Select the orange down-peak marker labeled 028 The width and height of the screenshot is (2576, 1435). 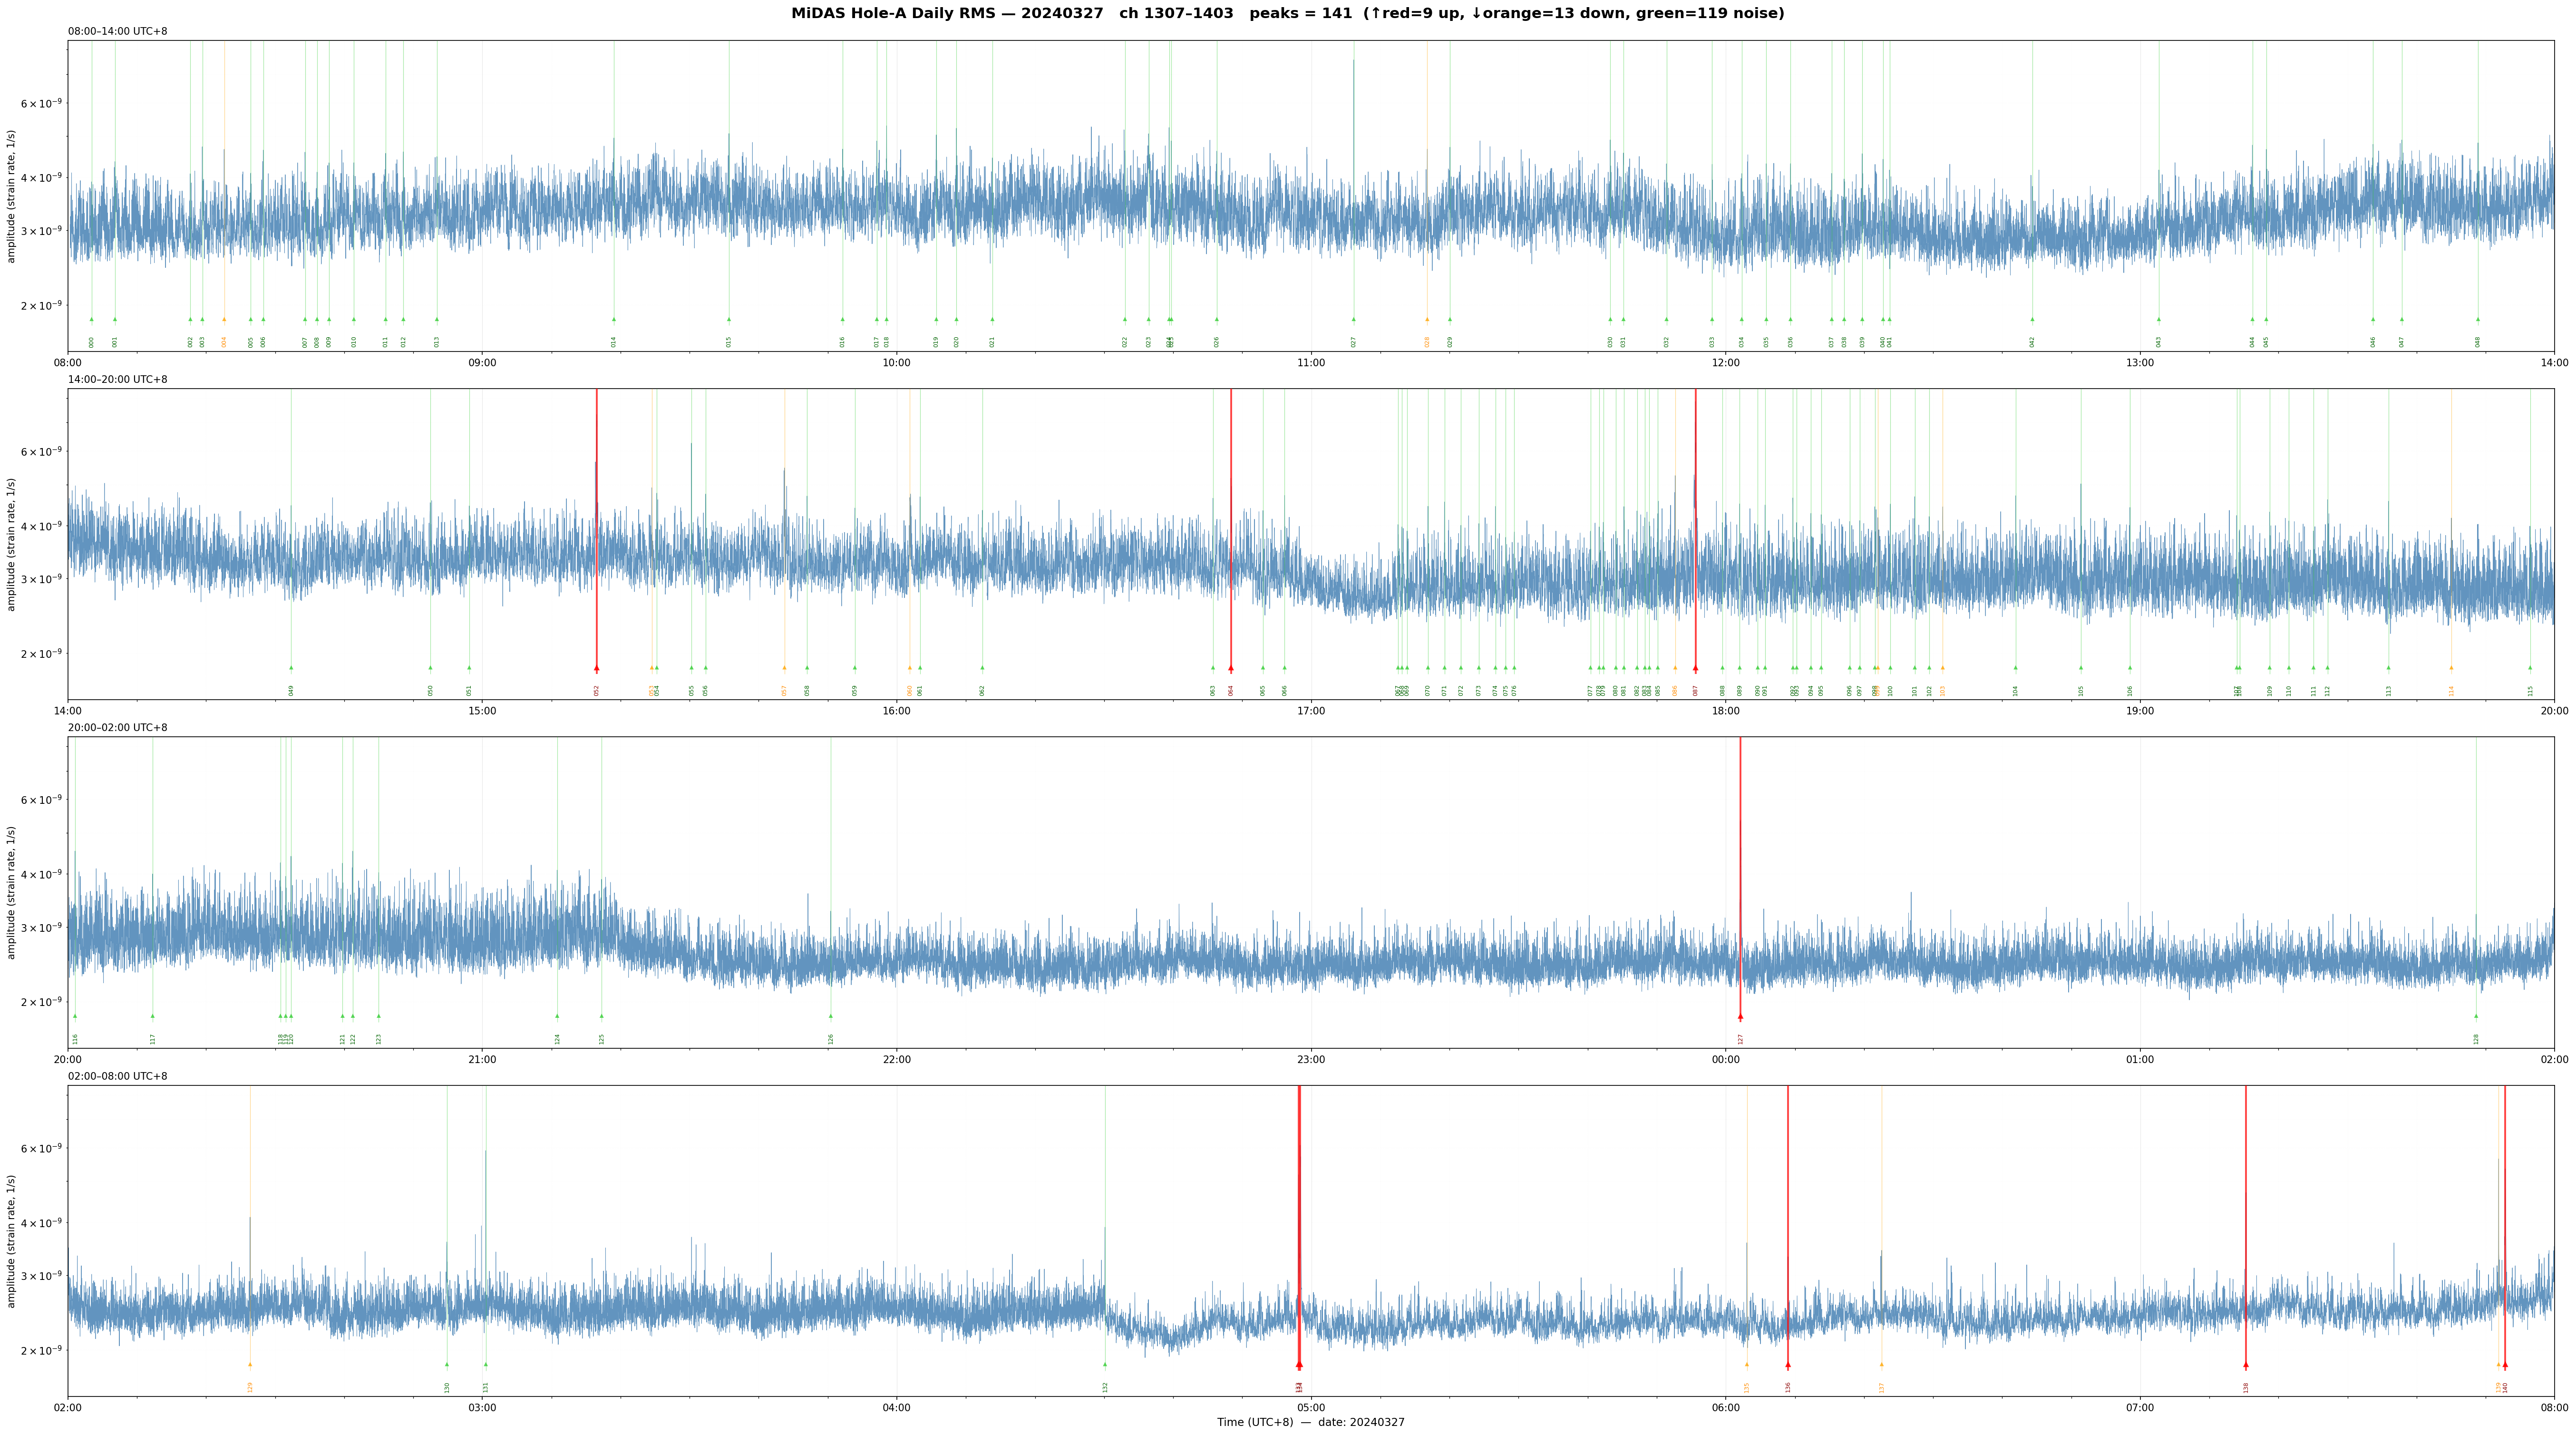(x=1427, y=320)
